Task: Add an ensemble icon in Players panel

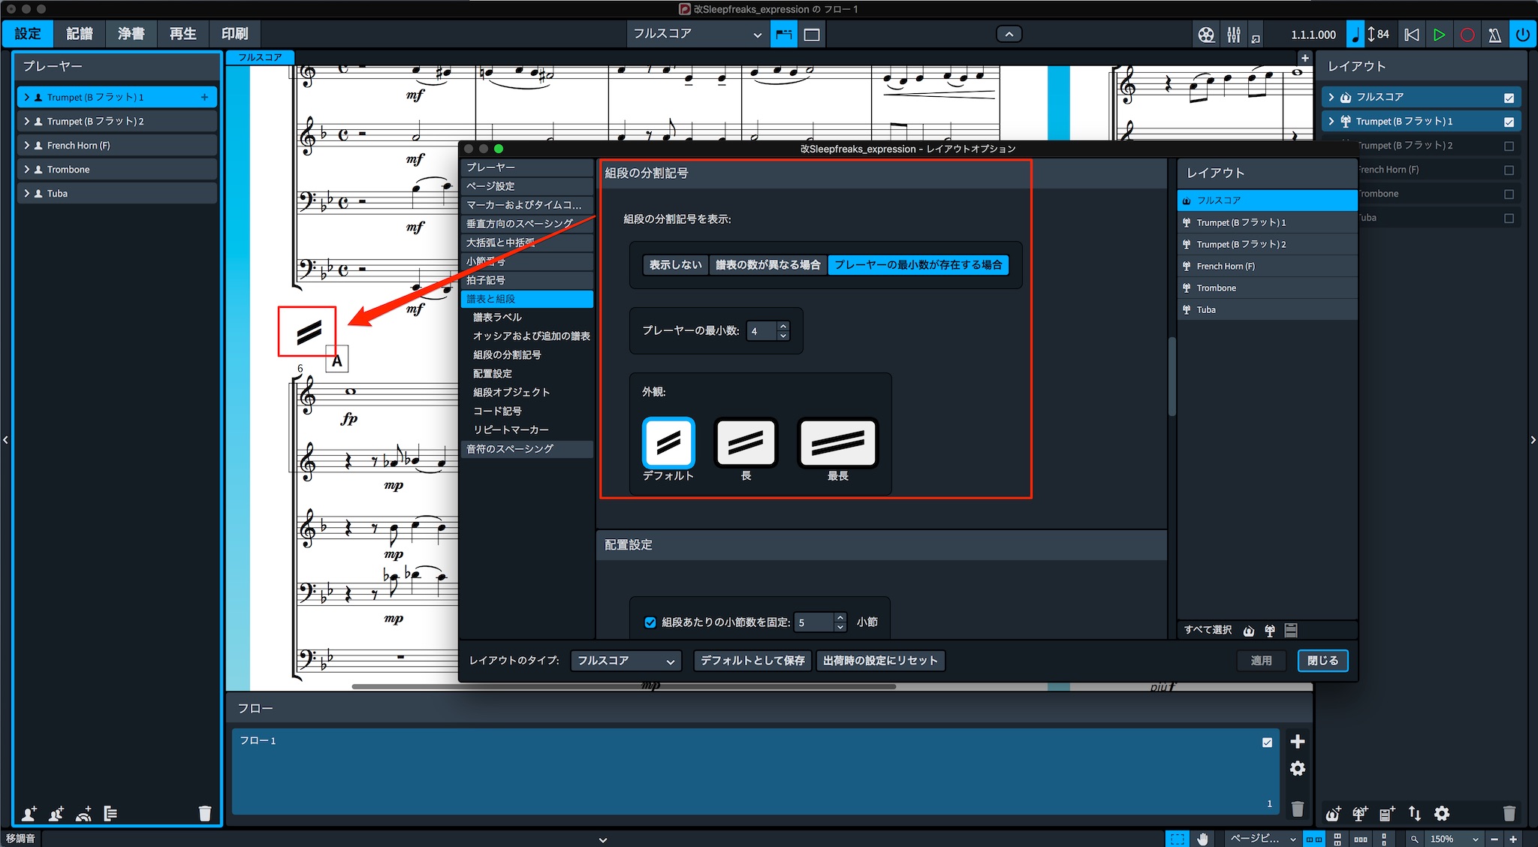Action: [83, 813]
